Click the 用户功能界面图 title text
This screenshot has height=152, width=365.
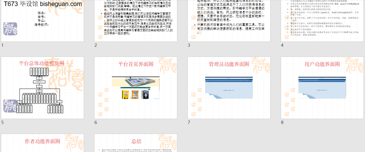[x=322, y=64]
